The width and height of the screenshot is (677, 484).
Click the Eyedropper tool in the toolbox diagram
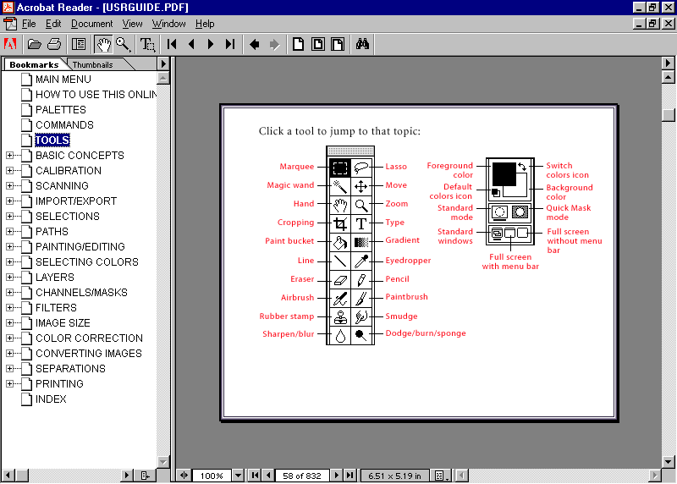(x=361, y=261)
